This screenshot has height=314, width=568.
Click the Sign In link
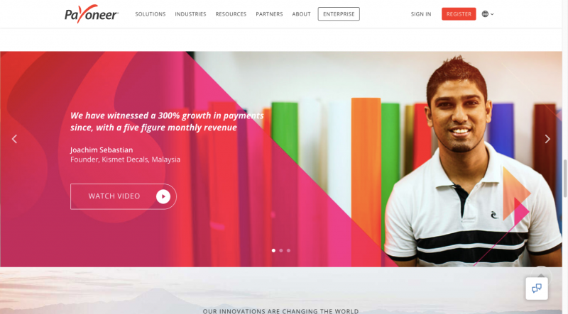point(421,14)
